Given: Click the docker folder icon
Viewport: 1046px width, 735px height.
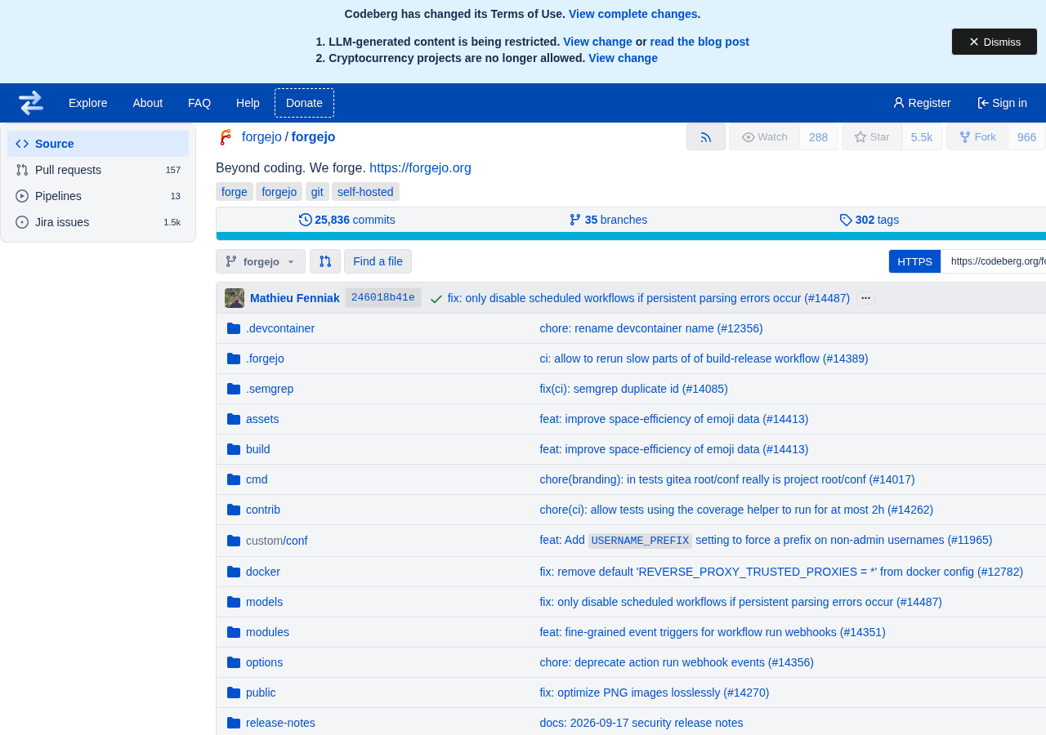Looking at the screenshot, I should pyautogui.click(x=234, y=572).
